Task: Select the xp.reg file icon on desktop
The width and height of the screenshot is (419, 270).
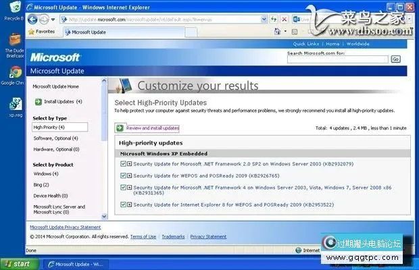Action: [x=14, y=105]
